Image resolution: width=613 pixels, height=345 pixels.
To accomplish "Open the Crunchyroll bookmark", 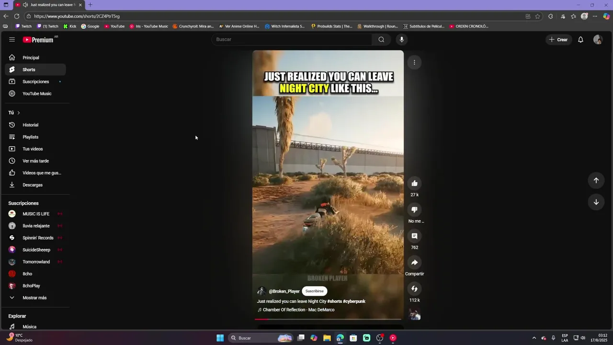I will pos(193,26).
